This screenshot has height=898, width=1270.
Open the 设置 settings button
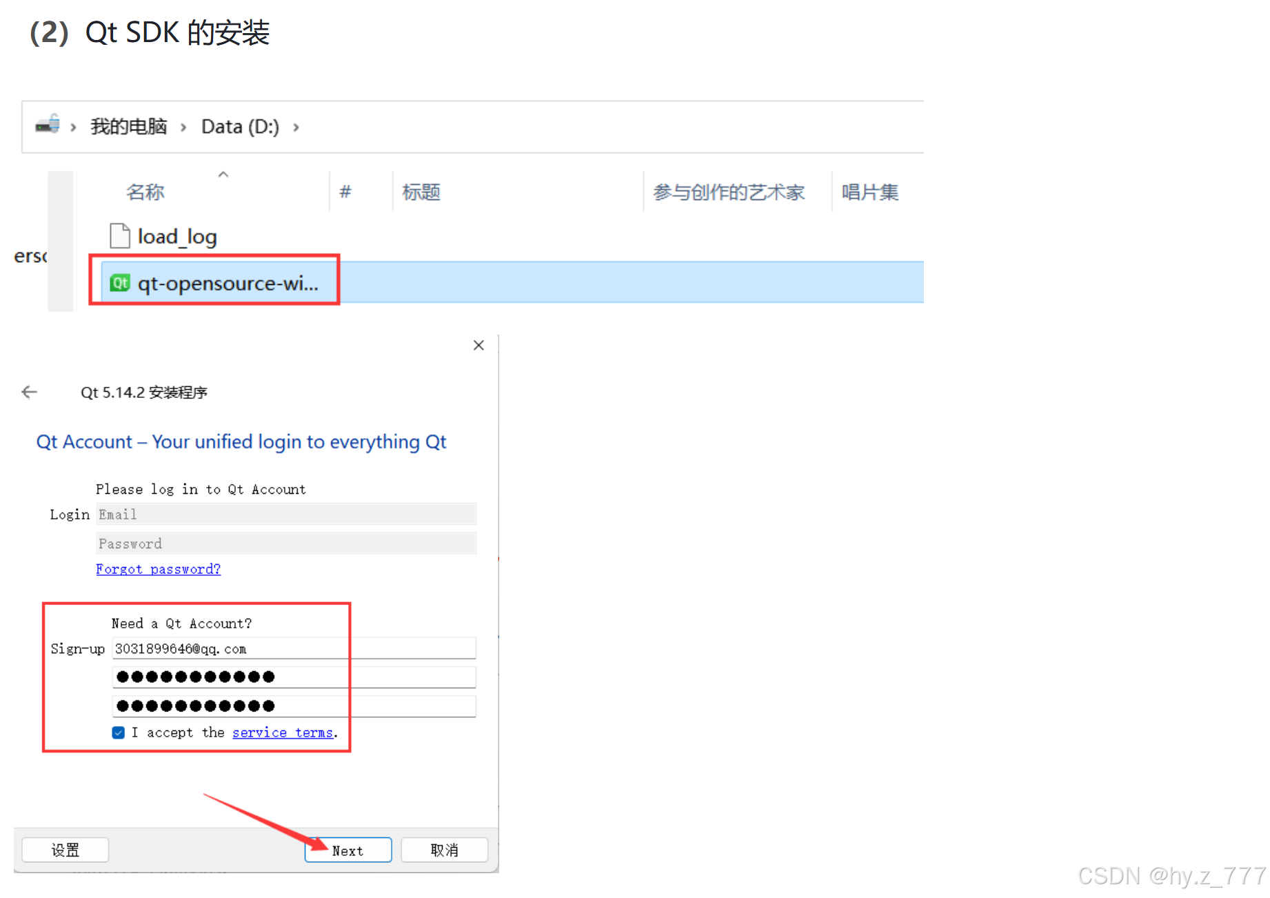pos(65,850)
